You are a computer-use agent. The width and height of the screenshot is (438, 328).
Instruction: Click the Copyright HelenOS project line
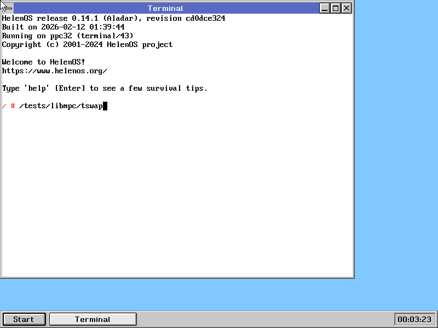click(87, 45)
